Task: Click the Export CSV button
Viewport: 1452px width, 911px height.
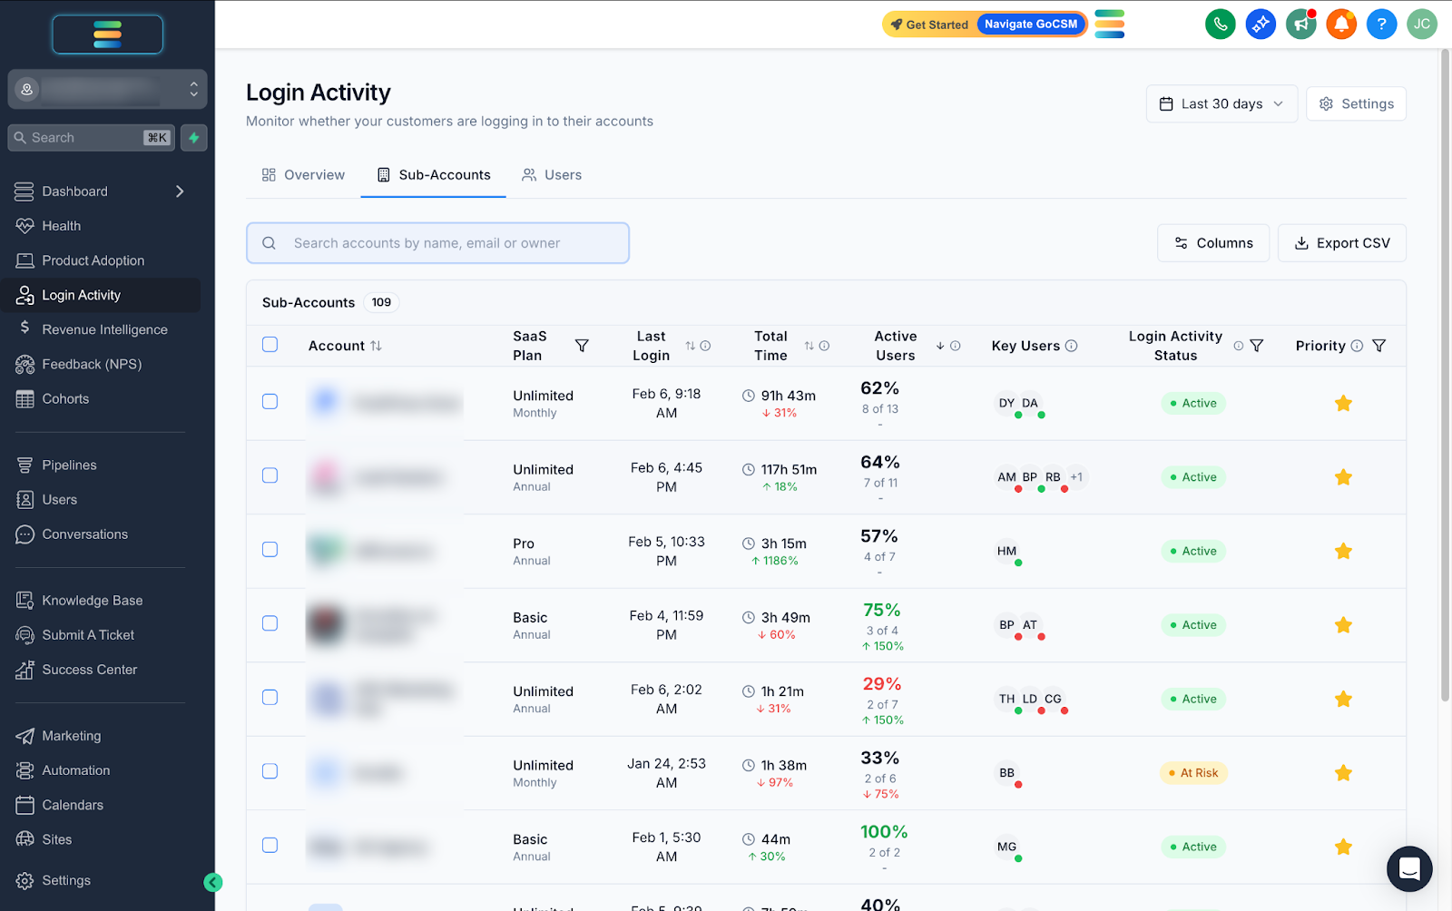Action: (1341, 243)
